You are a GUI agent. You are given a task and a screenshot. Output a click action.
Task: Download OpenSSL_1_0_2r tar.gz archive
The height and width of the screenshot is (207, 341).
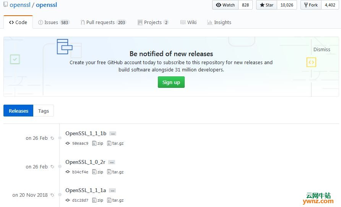(x=115, y=172)
